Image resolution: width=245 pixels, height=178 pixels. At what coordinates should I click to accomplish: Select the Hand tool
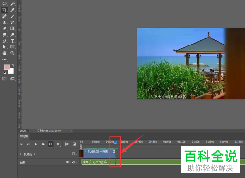pyautogui.click(x=4, y=53)
